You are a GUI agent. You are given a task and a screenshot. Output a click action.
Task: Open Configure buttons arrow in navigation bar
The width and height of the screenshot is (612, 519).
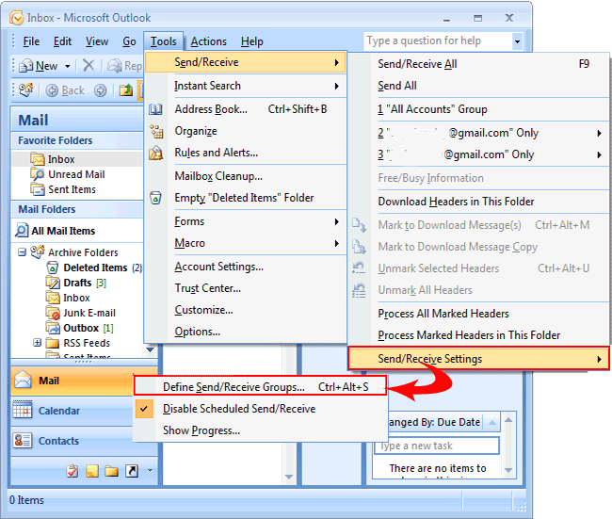[x=150, y=471]
